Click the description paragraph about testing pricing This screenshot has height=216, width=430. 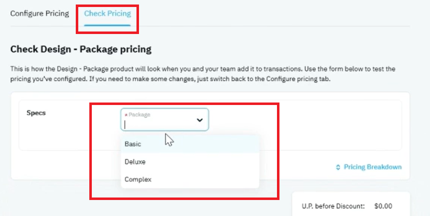(x=203, y=74)
